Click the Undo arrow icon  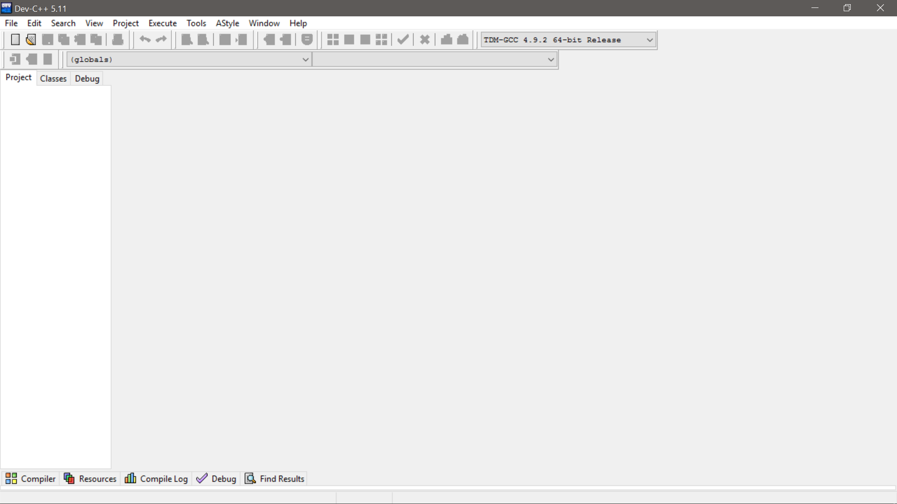(145, 40)
